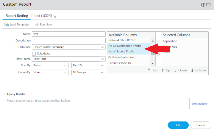Screen dimensions: 214x133
Task: Enable the Scheduled checkbox
Action: 34,54
